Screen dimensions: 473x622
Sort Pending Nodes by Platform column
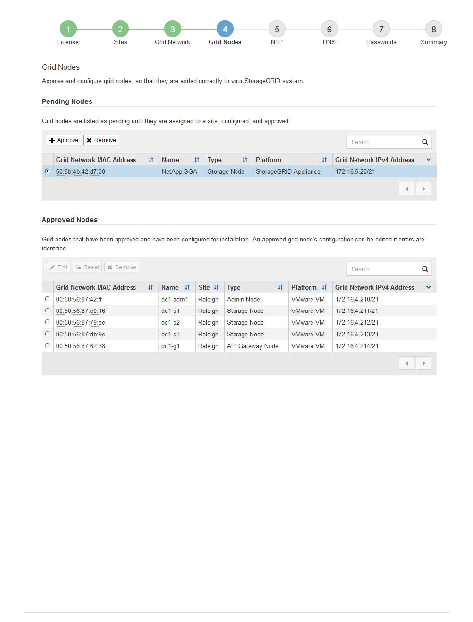click(x=324, y=160)
